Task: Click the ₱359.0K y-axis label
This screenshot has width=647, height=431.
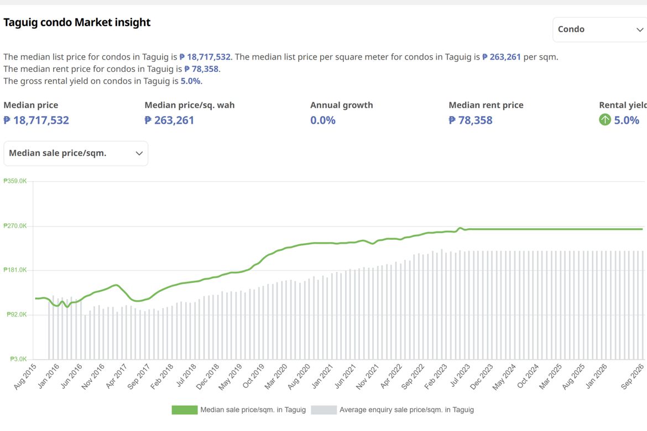Action: pos(15,181)
